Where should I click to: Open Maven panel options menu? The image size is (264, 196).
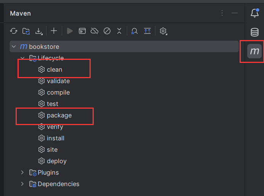pyautogui.click(x=222, y=13)
